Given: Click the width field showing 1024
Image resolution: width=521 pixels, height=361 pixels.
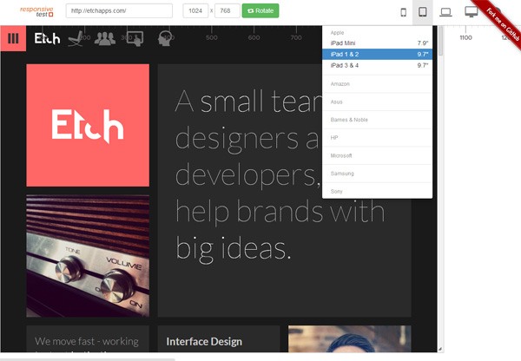Looking at the screenshot, I should pyautogui.click(x=195, y=11).
